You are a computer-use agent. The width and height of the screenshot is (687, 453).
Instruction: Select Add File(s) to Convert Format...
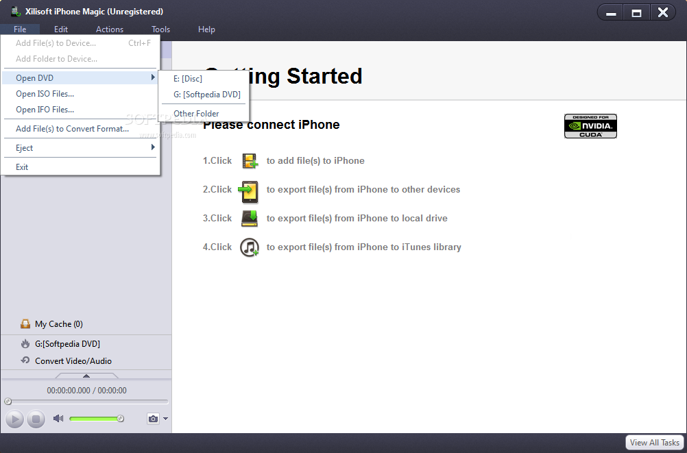tap(80, 129)
